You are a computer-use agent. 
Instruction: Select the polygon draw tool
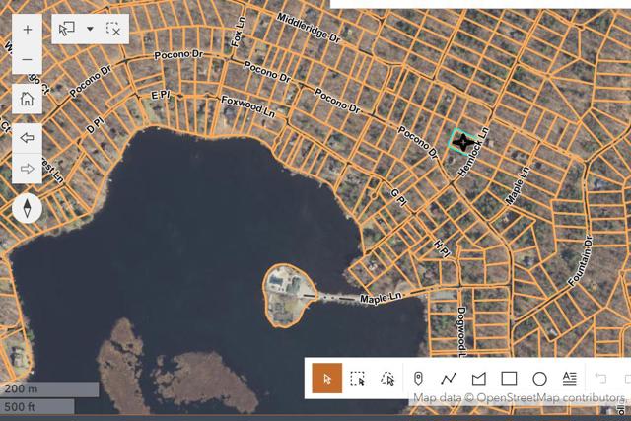pyautogui.click(x=479, y=378)
